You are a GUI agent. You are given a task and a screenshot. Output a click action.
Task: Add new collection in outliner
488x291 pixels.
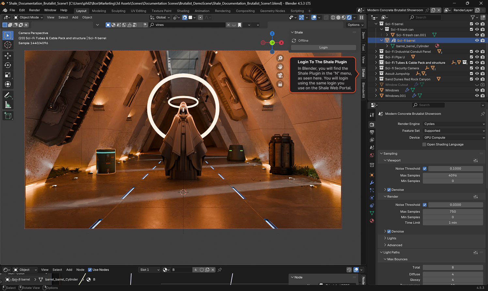click(483, 17)
